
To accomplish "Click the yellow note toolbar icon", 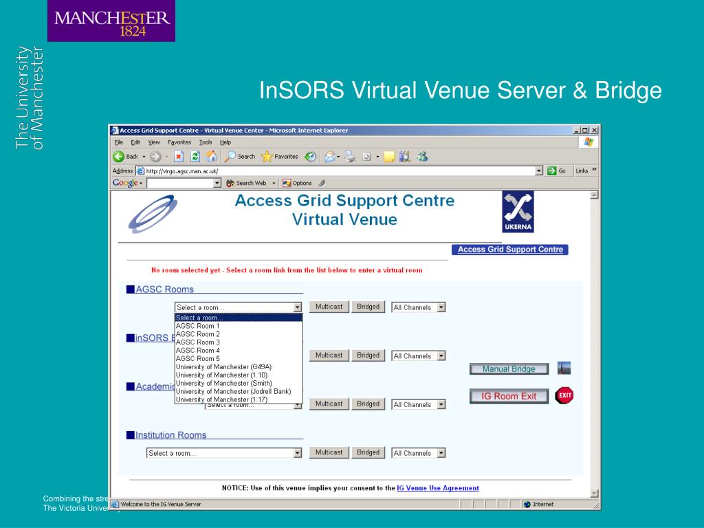I will point(389,156).
